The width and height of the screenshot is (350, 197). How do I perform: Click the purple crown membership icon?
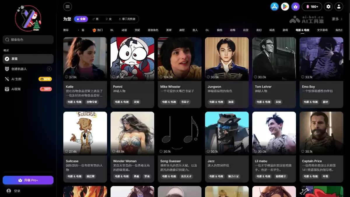(x=295, y=6)
